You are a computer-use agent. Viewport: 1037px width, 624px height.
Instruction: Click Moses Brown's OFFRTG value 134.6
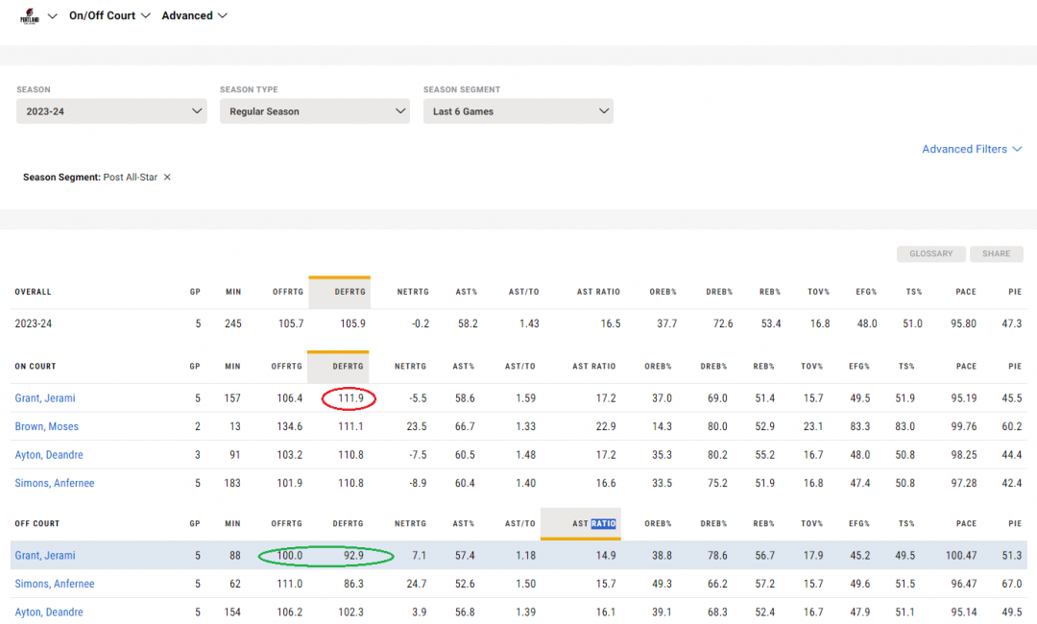point(289,426)
